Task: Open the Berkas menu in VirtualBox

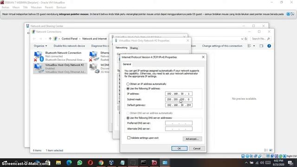Action: click(x=5, y=7)
